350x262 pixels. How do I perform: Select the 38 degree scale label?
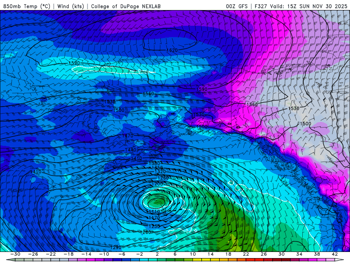(317, 254)
